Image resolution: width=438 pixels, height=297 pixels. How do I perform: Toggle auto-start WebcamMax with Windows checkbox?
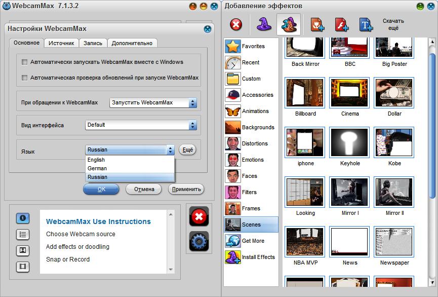tap(25, 62)
